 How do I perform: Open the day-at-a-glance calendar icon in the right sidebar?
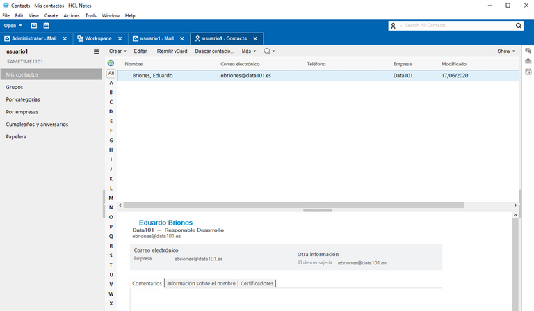528,72
